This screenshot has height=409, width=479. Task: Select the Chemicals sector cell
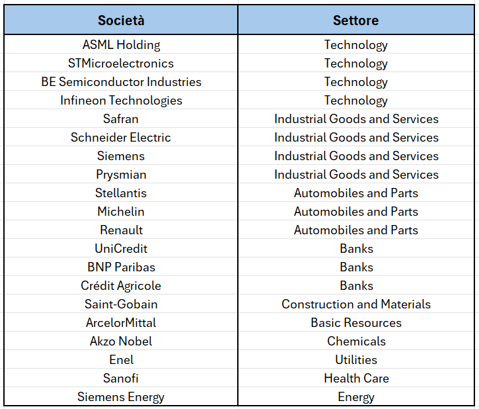pyautogui.click(x=356, y=341)
